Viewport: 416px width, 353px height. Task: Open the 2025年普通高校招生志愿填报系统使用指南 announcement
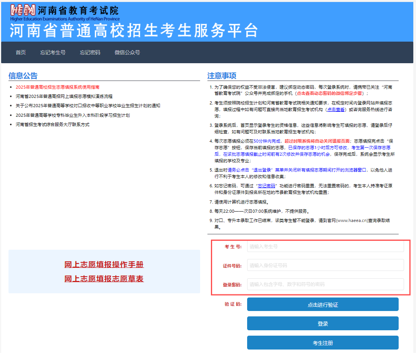coord(57,87)
